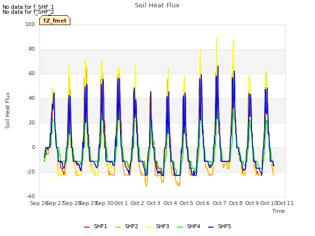
Task: Toggle the SHF4 legend entry
Action: tap(189, 226)
